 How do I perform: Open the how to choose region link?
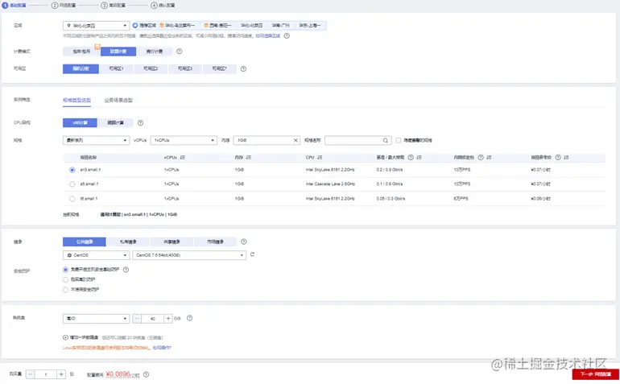click(267, 35)
